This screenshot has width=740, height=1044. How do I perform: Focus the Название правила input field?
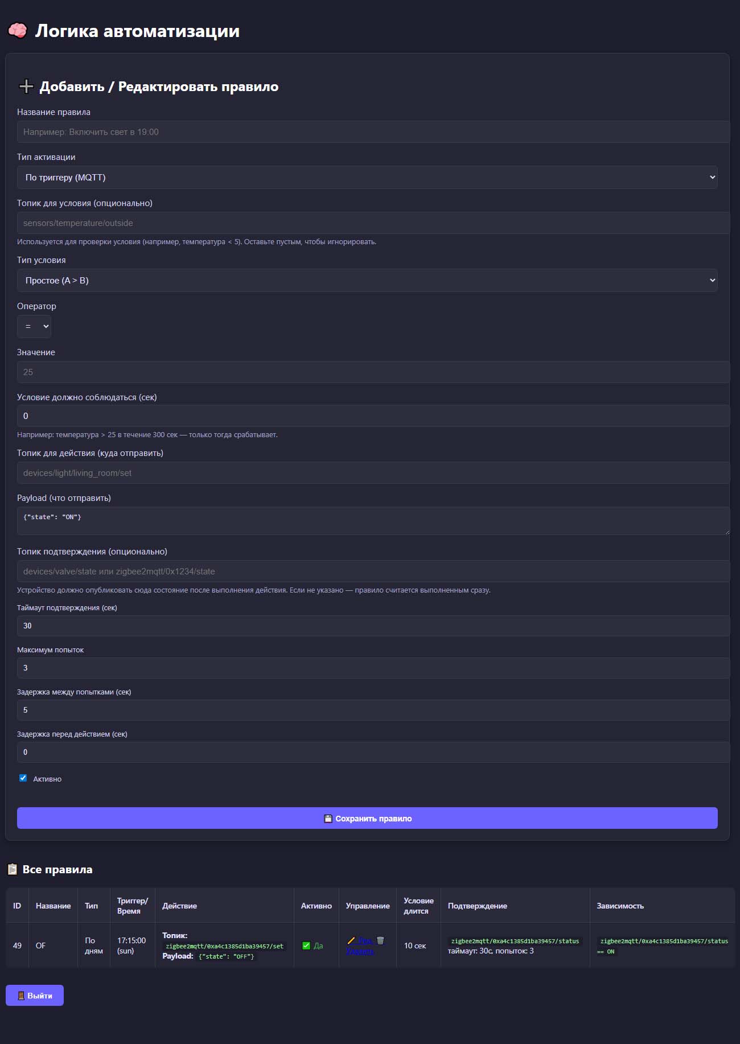373,132
